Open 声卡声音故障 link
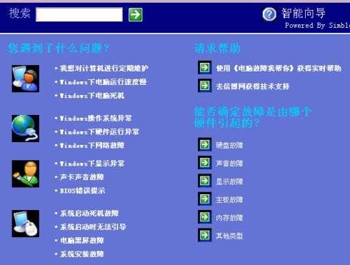 coord(81,177)
